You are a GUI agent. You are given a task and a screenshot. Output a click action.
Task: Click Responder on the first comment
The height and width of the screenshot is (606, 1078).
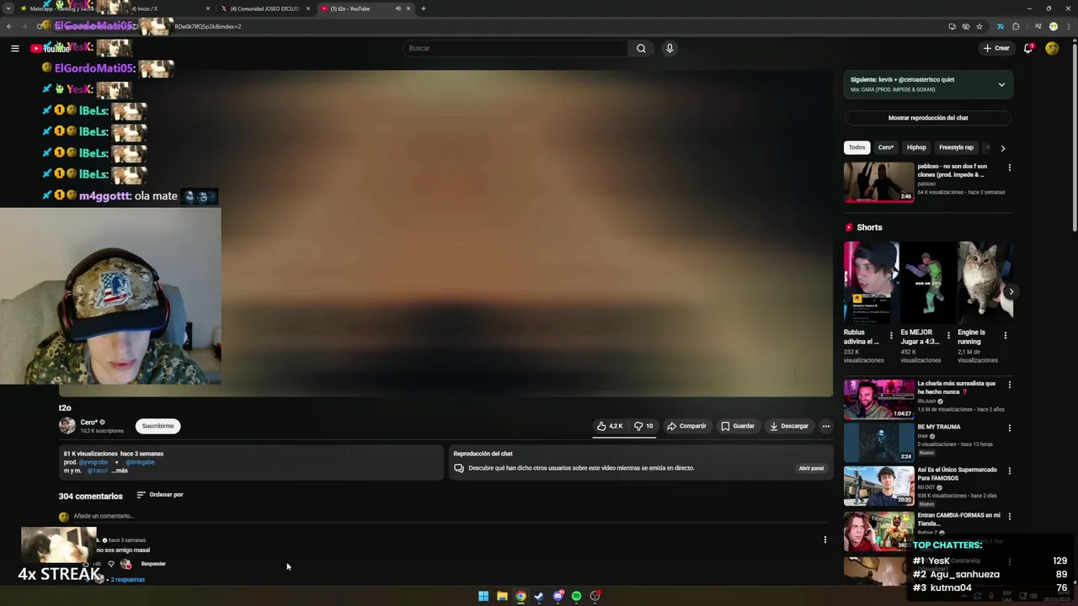pos(153,564)
